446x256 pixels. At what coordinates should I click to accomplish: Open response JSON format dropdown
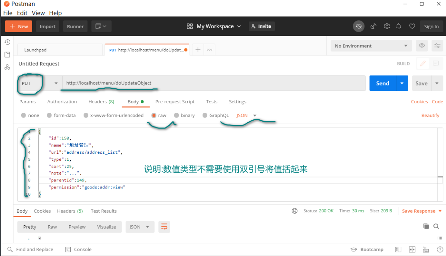pos(140,227)
